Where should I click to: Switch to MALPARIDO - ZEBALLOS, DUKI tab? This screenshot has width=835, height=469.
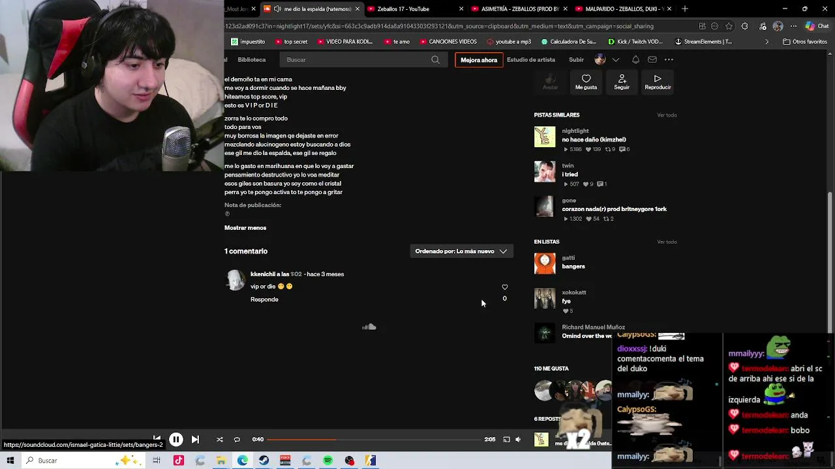point(624,9)
